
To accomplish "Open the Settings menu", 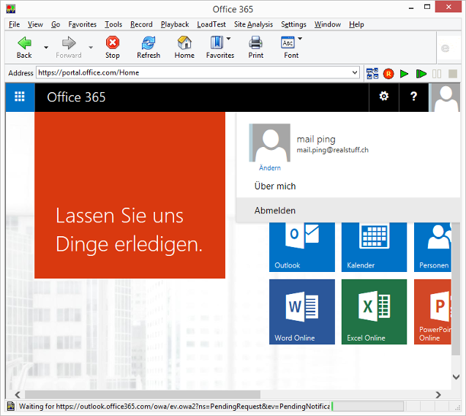I will pyautogui.click(x=293, y=24).
